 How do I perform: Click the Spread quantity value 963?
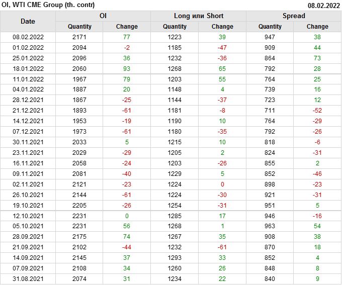(270, 226)
